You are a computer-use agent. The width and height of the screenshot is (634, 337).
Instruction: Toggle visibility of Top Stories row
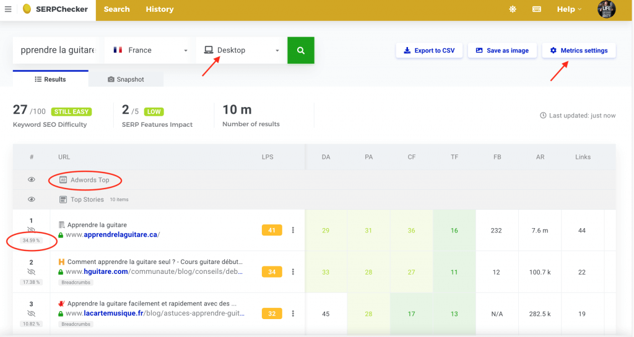pyautogui.click(x=32, y=199)
